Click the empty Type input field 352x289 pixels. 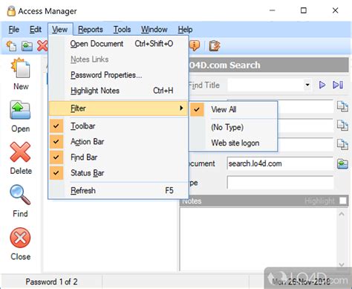pos(280,183)
